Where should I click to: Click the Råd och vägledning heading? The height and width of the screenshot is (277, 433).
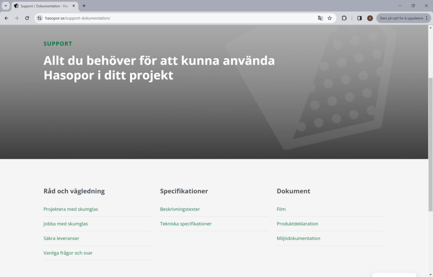tap(74, 191)
